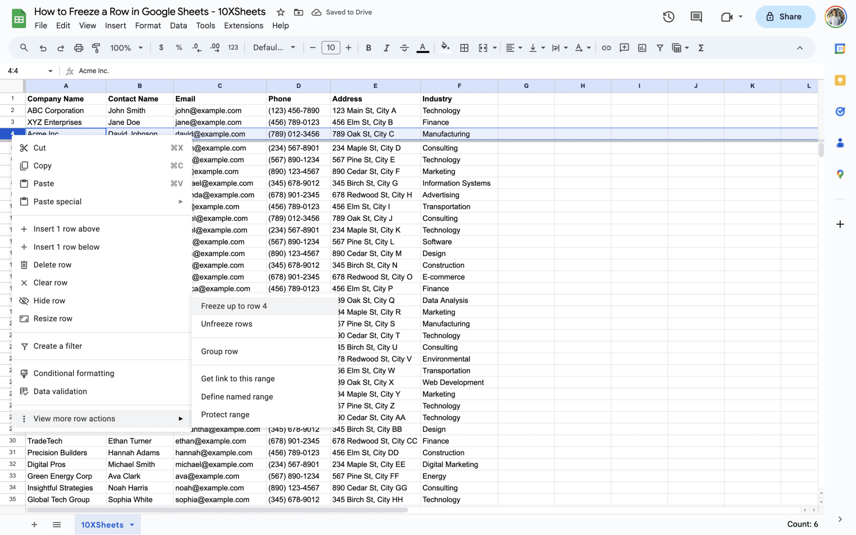Open the zoom 100% dropdown
856x535 pixels.
click(126, 48)
